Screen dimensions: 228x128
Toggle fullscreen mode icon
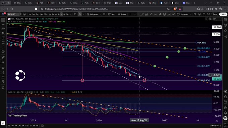point(204,14)
